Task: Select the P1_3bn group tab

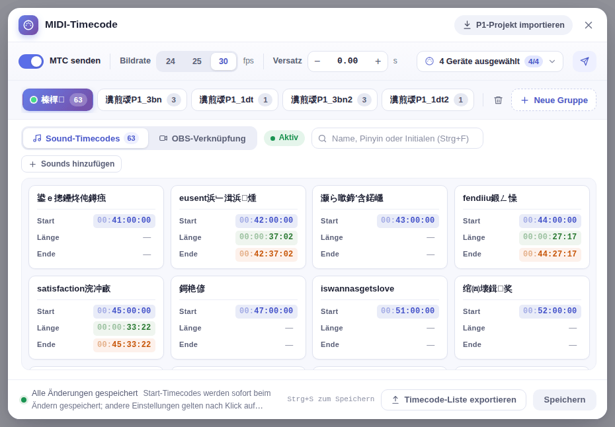Action: coord(142,100)
